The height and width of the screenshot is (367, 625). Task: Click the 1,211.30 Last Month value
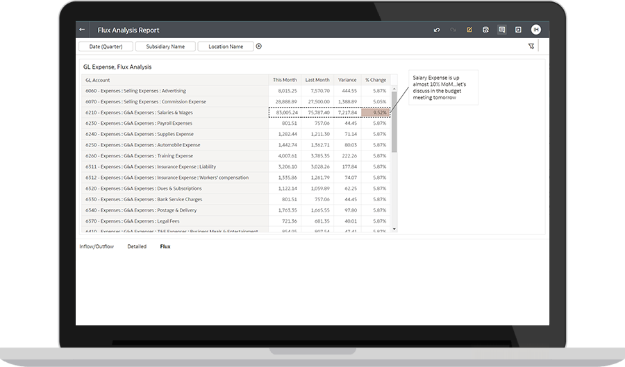point(320,134)
